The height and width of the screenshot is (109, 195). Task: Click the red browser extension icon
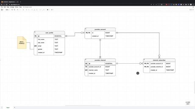(x=166, y=5)
